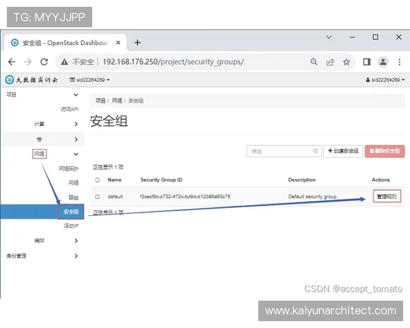Click the zoom magnifier icon in address bar

click(x=314, y=62)
